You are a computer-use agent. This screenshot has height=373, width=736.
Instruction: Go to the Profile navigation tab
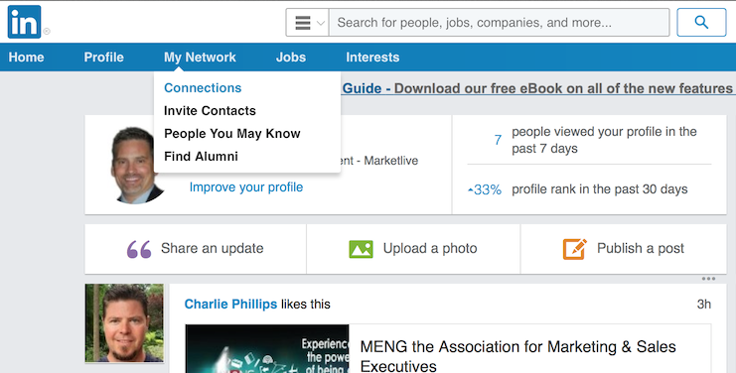[x=103, y=58]
